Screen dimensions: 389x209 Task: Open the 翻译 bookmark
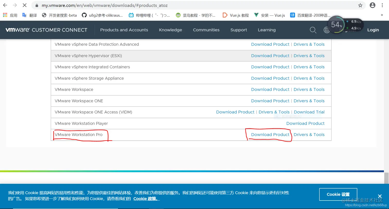(x=30, y=15)
